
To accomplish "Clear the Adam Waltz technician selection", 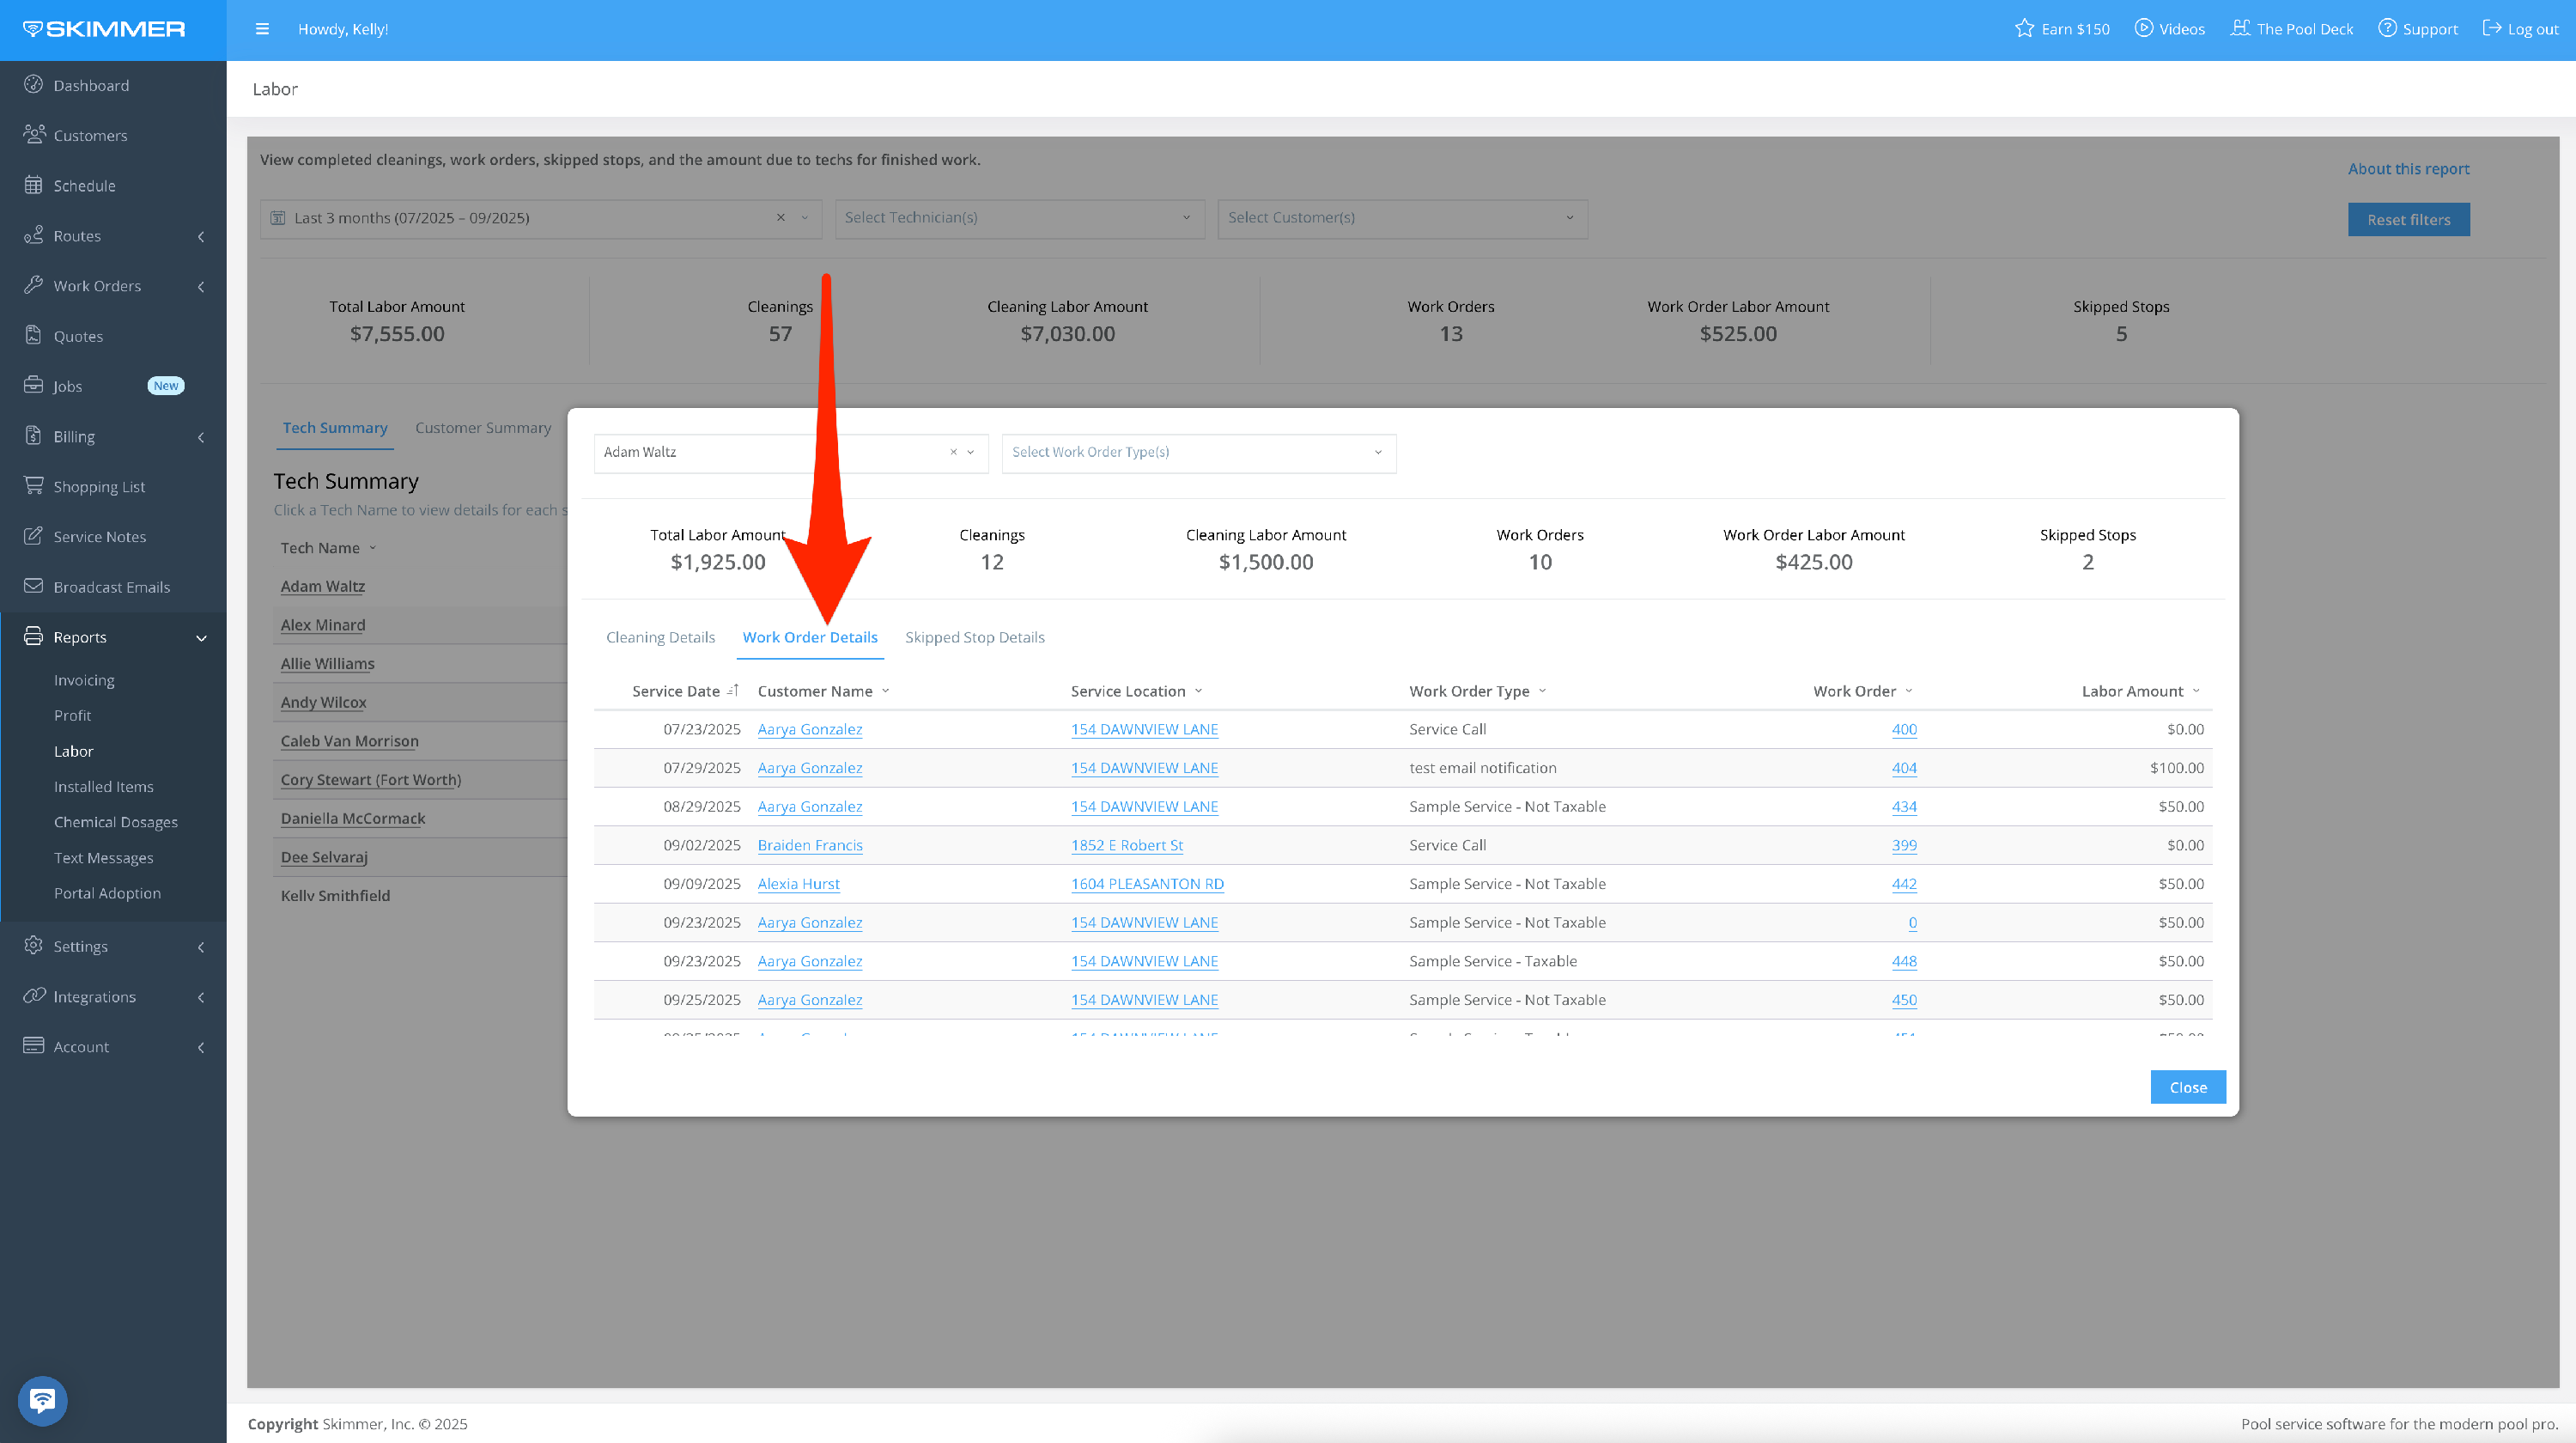I will coord(953,452).
